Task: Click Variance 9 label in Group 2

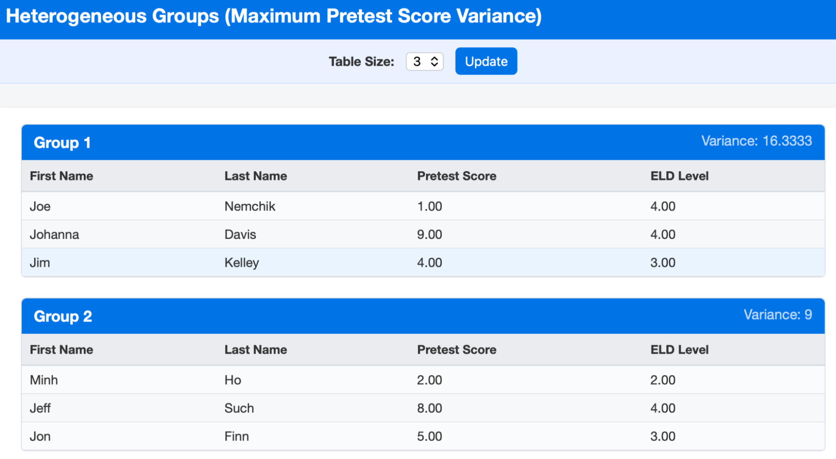Action: coord(777,314)
